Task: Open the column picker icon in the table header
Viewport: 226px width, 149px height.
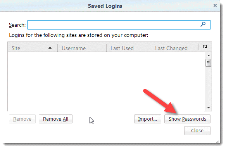Action: [x=205, y=47]
